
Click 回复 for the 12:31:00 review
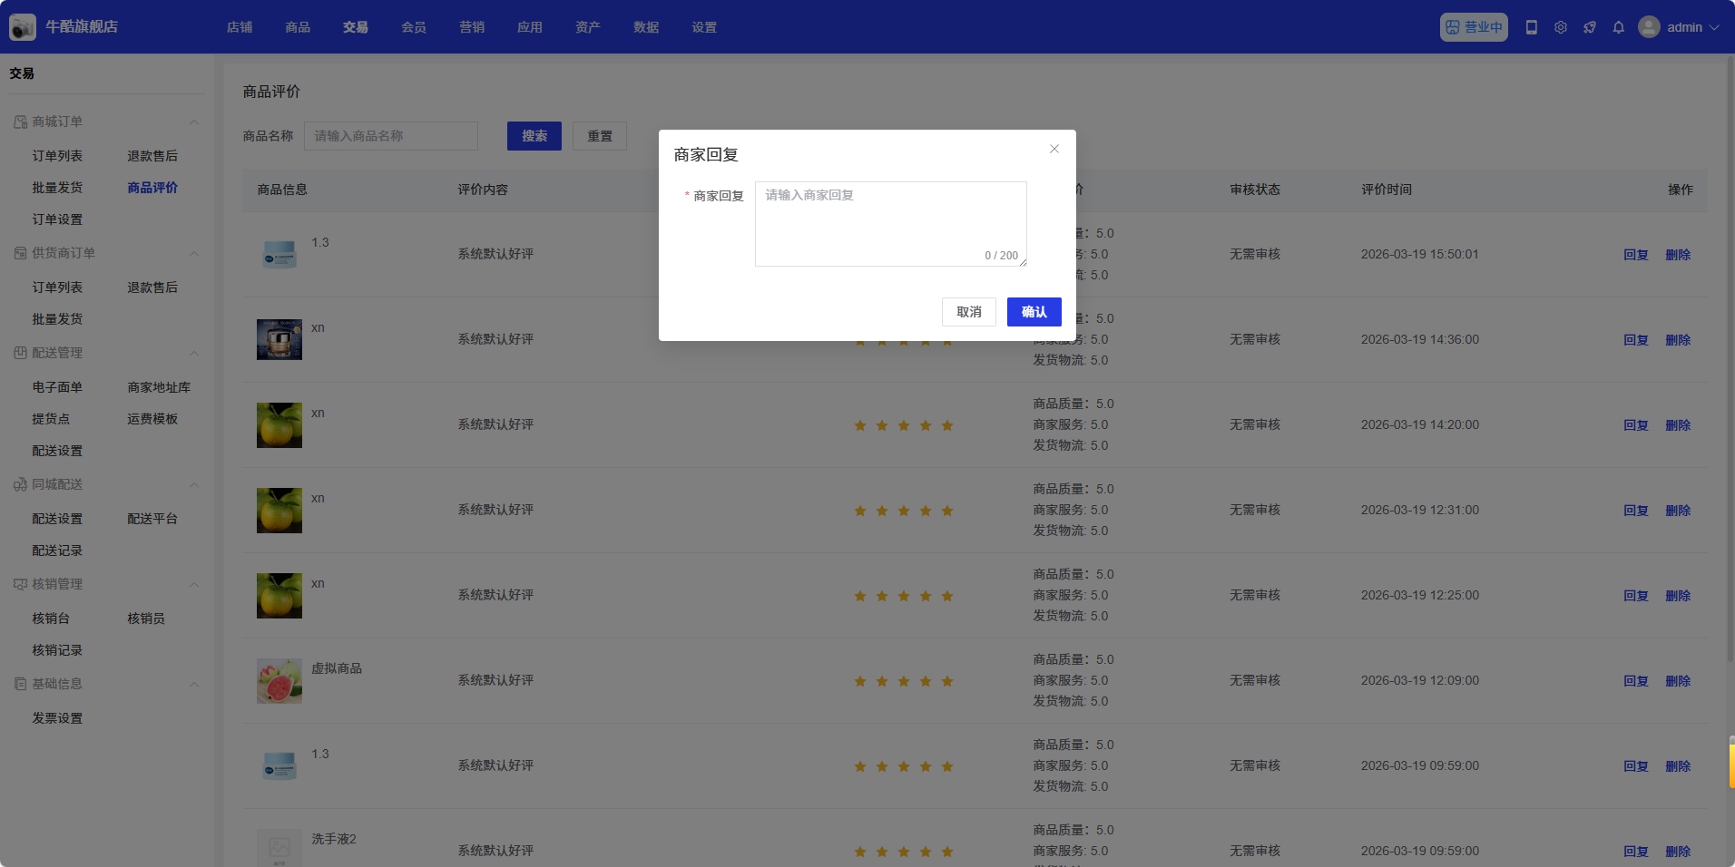pyautogui.click(x=1636, y=511)
